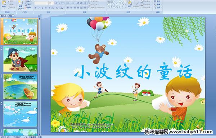
Task: Click the Arrange icon in the drawing group
Action: (130, 4)
